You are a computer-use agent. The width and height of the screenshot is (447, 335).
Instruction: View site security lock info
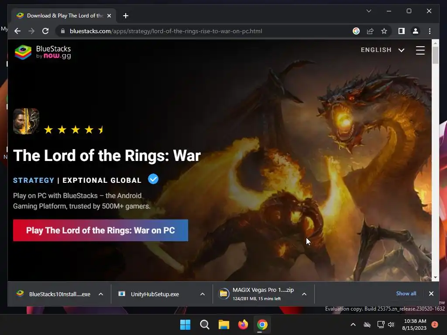pyautogui.click(x=63, y=31)
